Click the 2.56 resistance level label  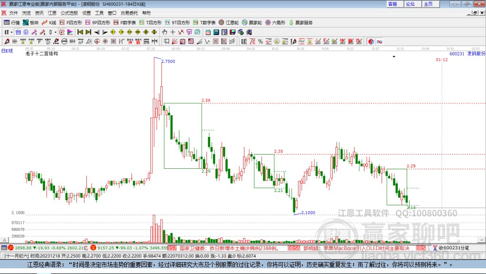(206, 100)
